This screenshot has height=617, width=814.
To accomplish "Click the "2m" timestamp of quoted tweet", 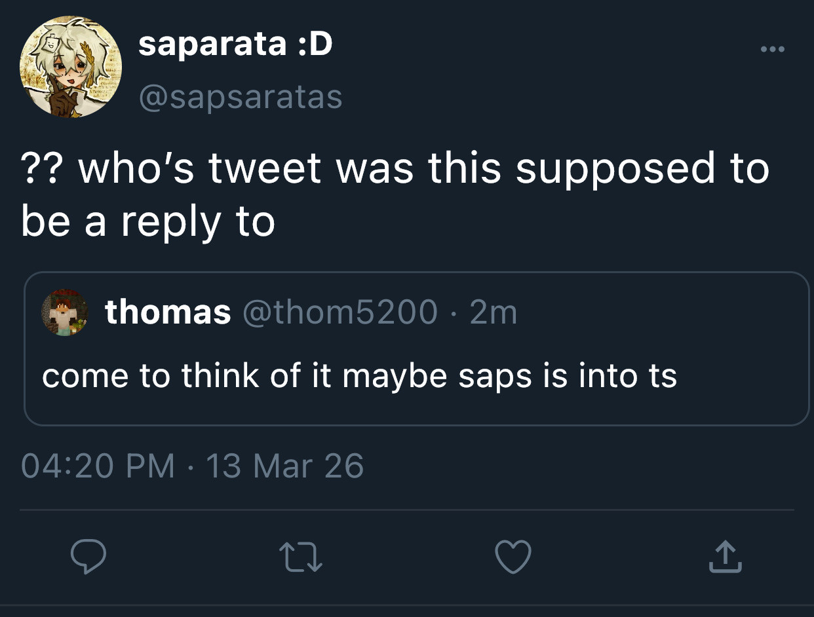I will pos(494,312).
